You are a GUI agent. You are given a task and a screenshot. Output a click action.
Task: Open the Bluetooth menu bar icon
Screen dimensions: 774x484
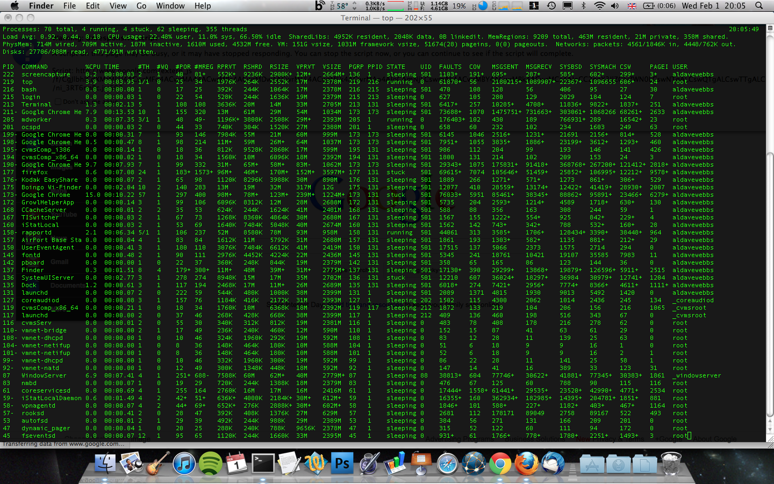584,6
